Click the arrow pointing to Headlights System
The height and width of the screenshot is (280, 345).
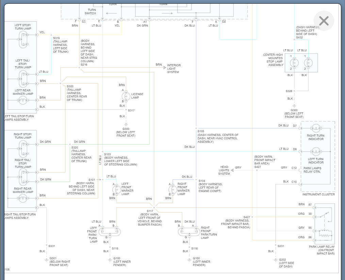[232, 170]
